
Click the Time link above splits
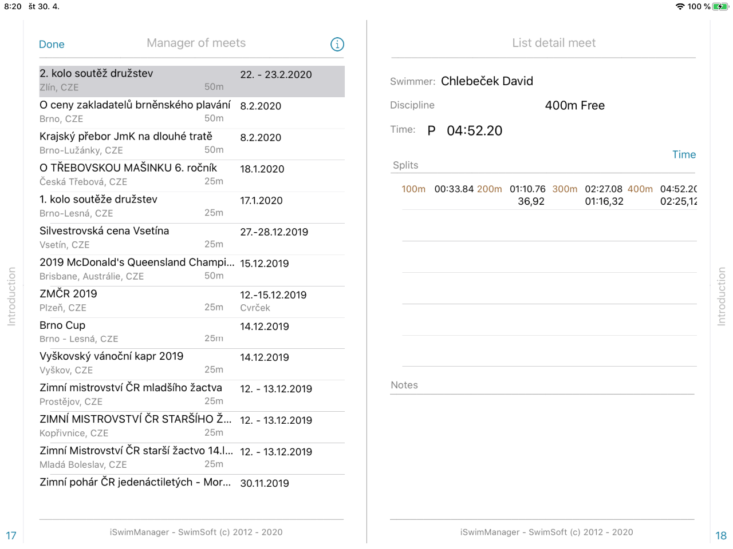(684, 154)
